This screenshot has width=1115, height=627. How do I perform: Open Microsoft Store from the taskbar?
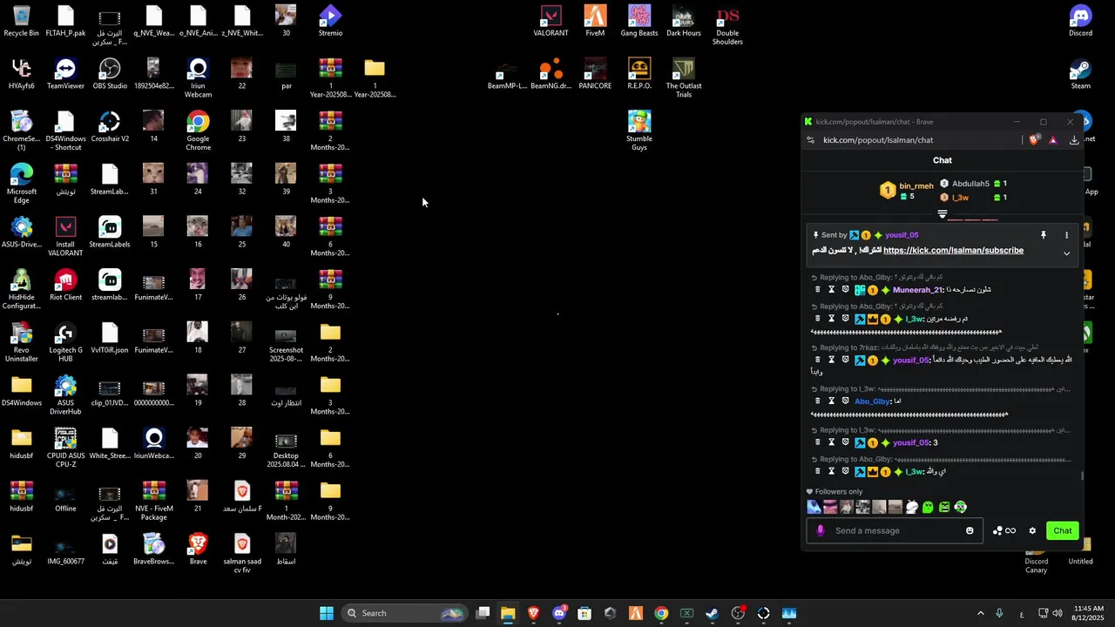click(x=585, y=613)
